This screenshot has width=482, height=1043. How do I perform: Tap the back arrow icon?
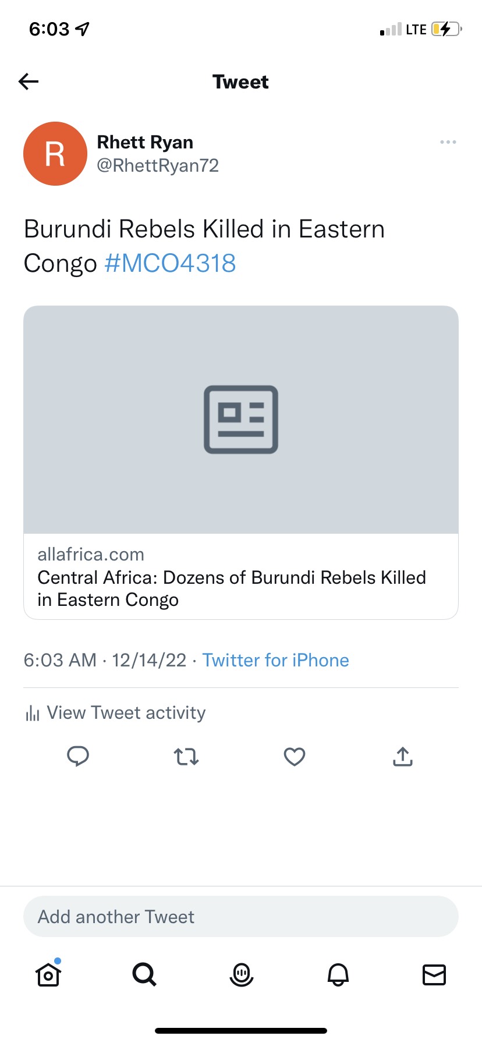[x=29, y=81]
